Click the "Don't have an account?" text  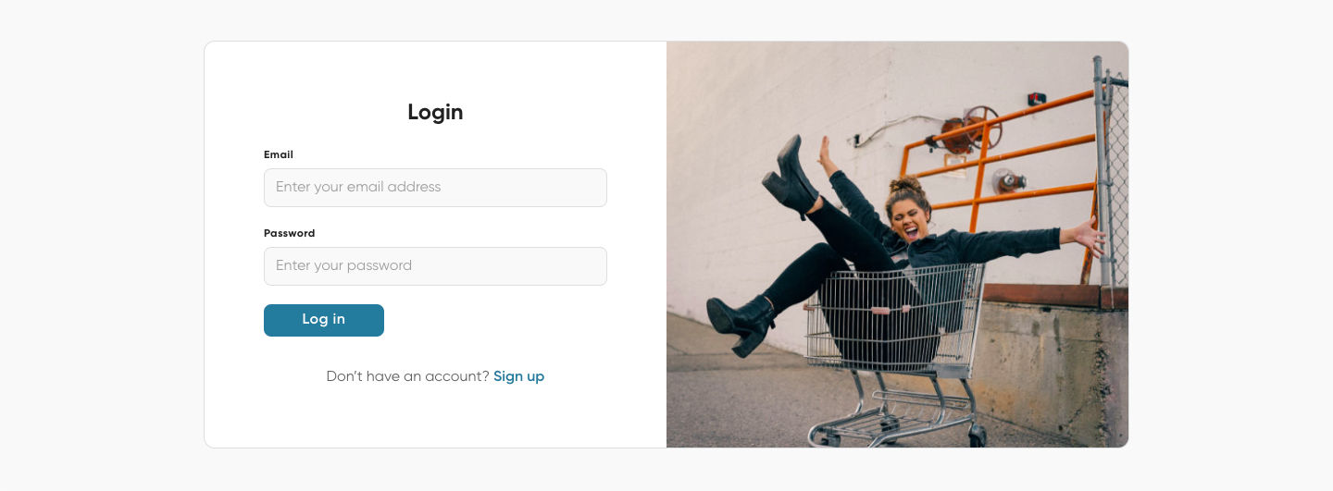tap(407, 376)
